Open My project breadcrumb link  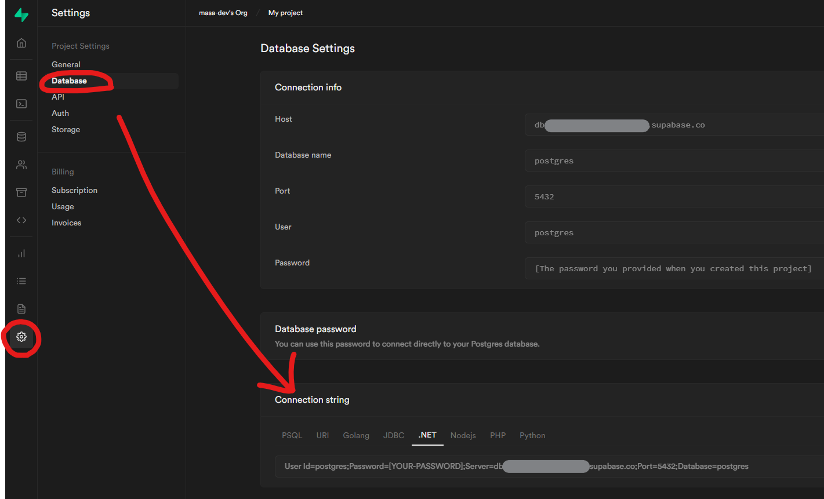click(x=285, y=13)
